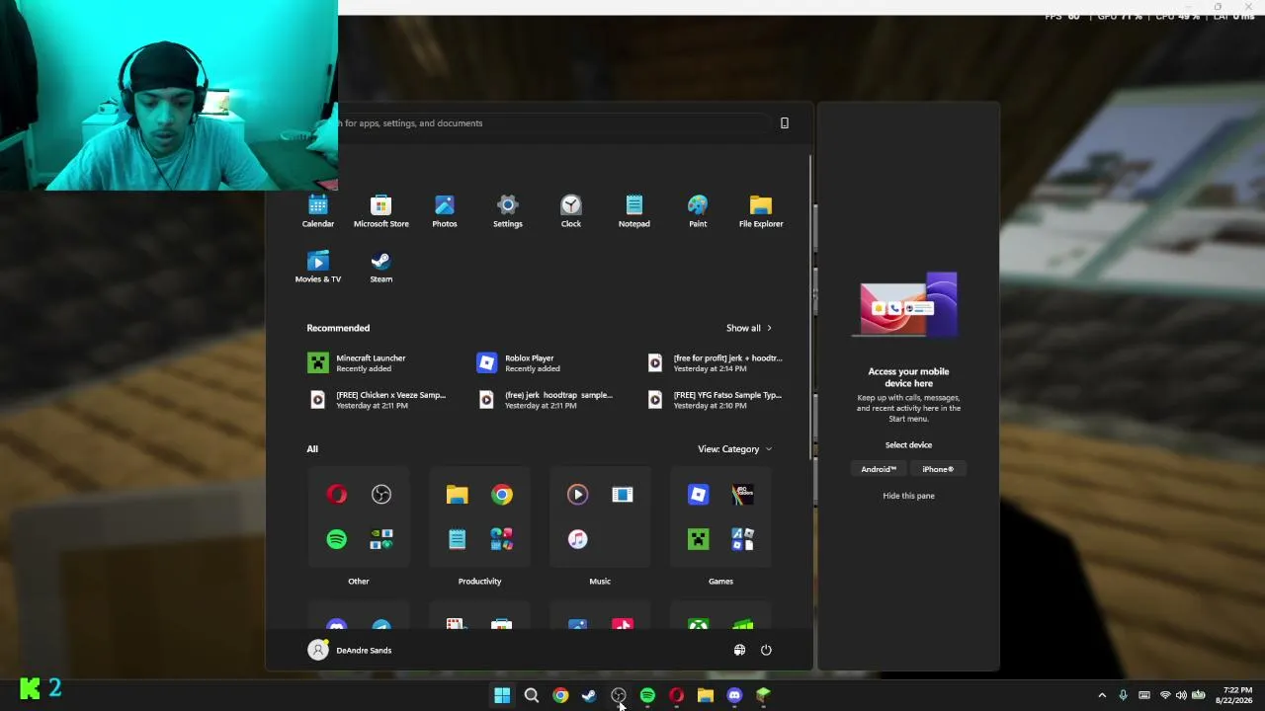This screenshot has width=1265, height=711.
Task: Open Wi-Fi network settings in tray
Action: [1165, 695]
